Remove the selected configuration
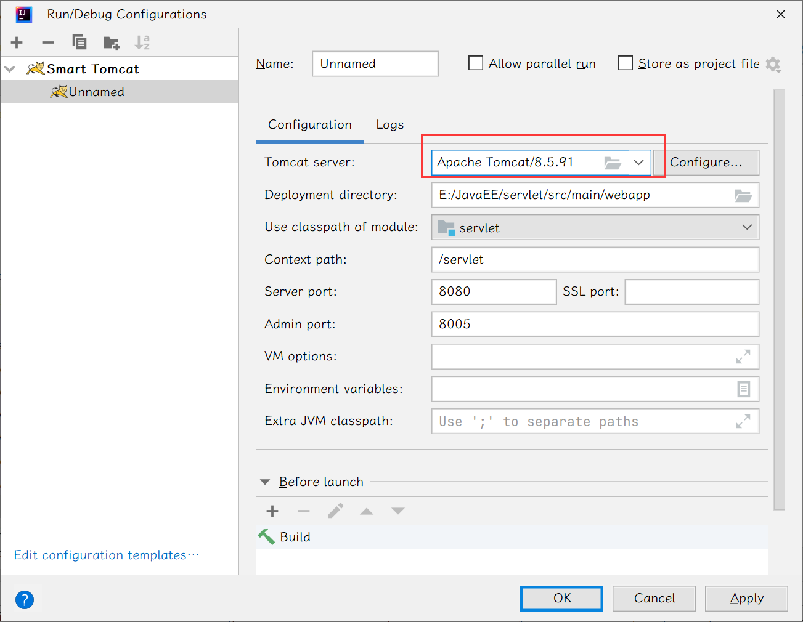This screenshot has width=803, height=622. (48, 42)
